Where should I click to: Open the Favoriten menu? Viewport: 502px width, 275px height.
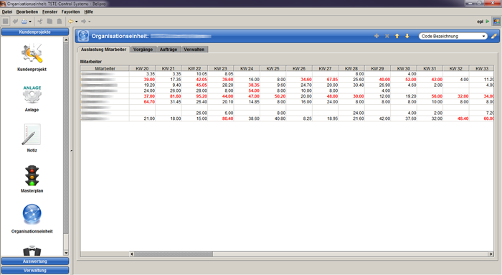pos(70,12)
